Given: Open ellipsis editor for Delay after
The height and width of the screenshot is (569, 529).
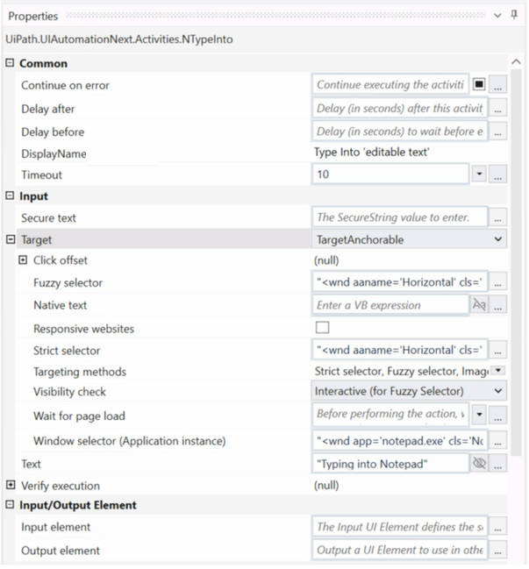Looking at the screenshot, I should (497, 108).
